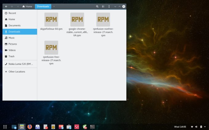The height and width of the screenshot is (130, 209).
Task: Click the network wifi icon in tray
Action: coord(192,127)
